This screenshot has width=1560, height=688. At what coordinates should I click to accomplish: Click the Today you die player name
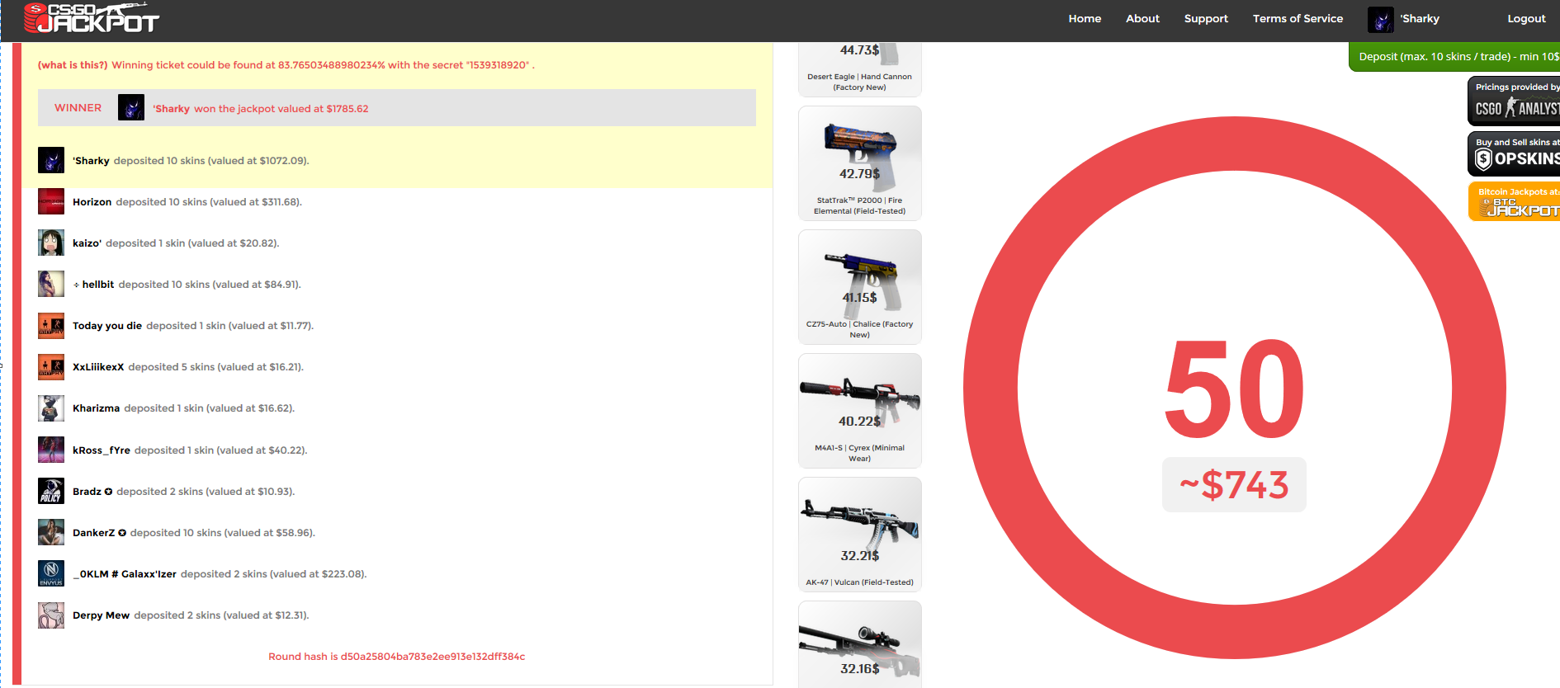click(107, 326)
